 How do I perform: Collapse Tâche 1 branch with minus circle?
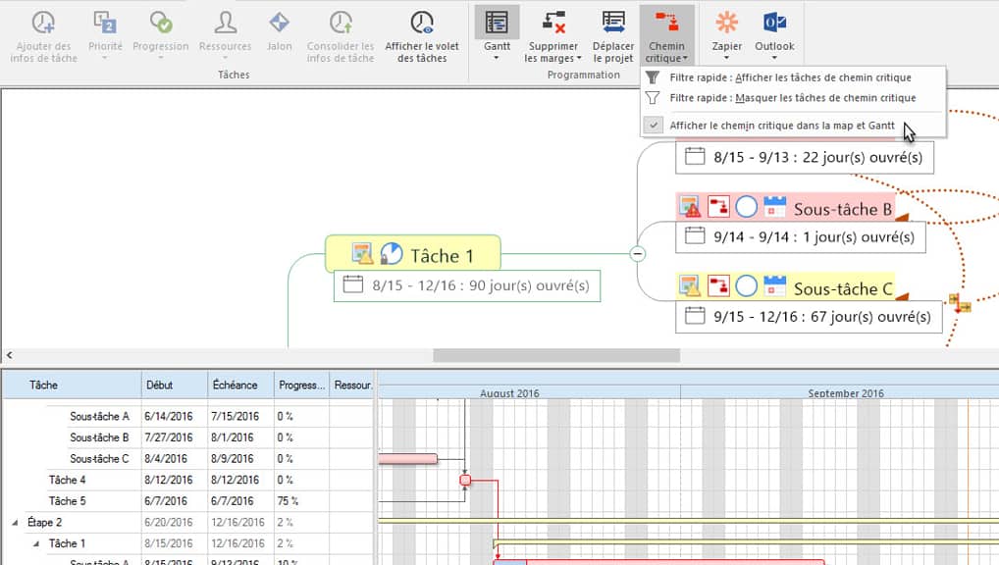click(637, 254)
